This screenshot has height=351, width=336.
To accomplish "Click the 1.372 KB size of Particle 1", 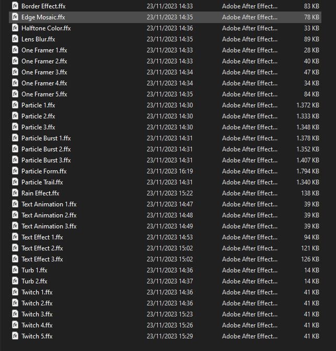I will 308,105.
